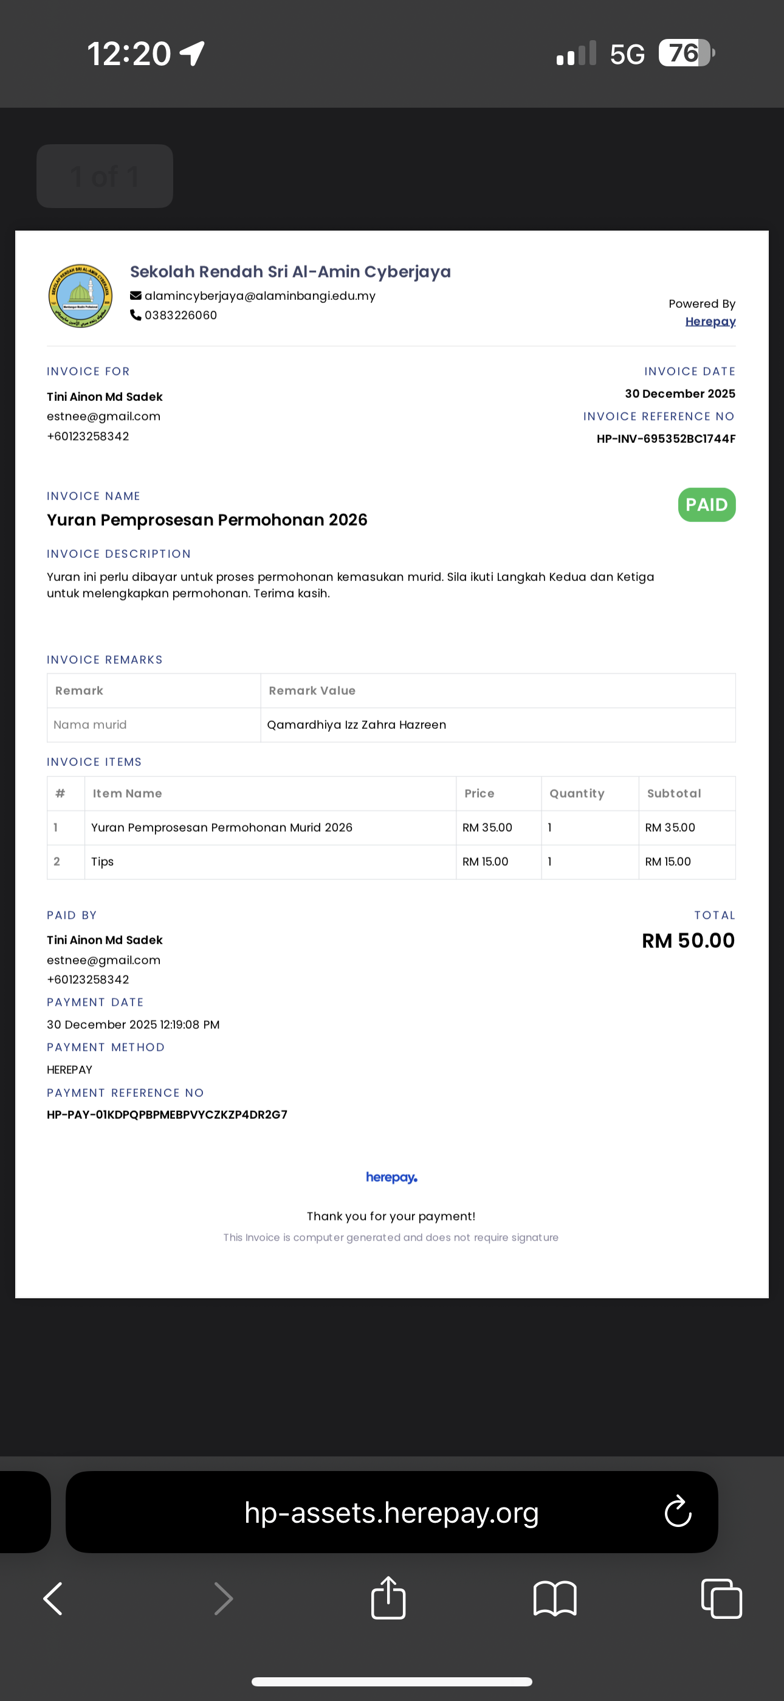784x1701 pixels.
Task: Tap the school logo emblem
Action: pos(80,296)
